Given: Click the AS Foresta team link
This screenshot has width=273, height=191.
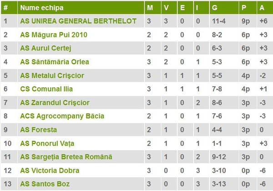Looking at the screenshot, I should coord(39,130).
